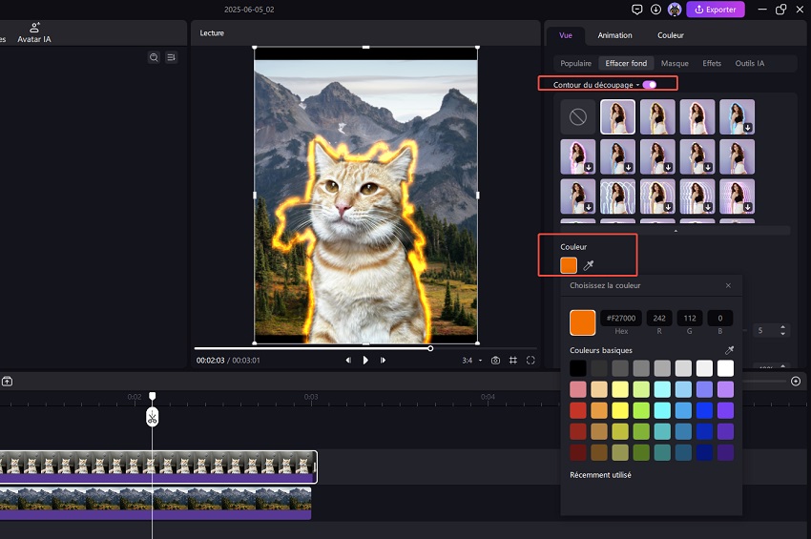Edit the R value field 242

659,318
